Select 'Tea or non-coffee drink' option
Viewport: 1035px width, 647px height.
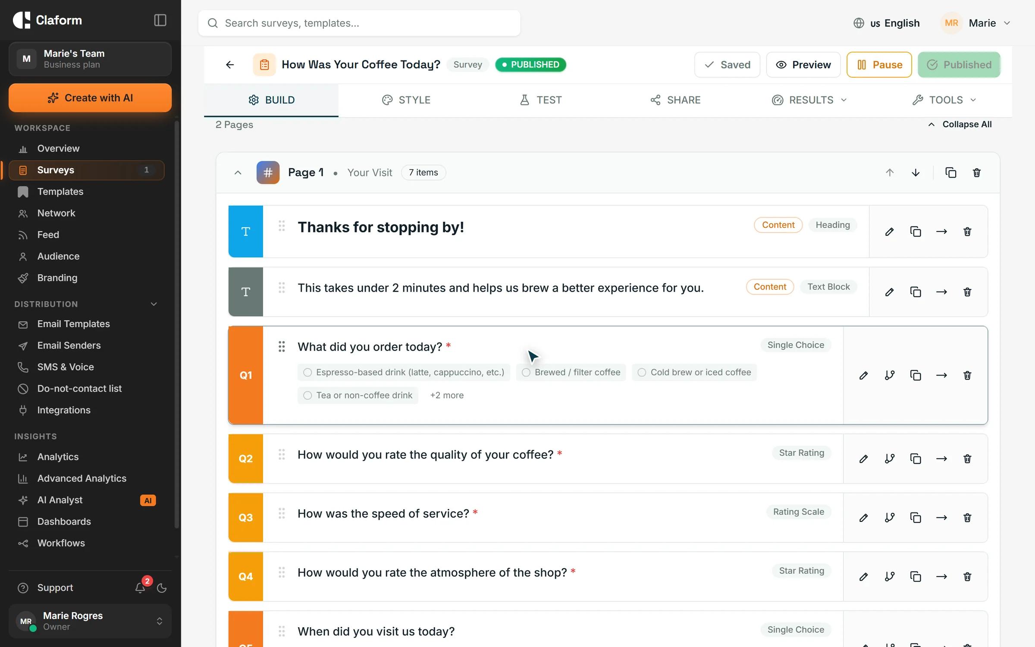[358, 395]
